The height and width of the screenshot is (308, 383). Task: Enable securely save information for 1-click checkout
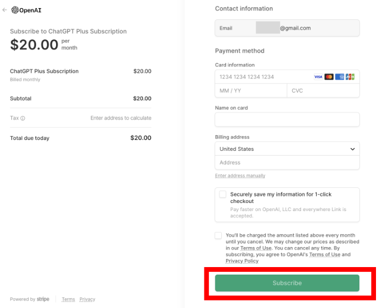point(223,194)
